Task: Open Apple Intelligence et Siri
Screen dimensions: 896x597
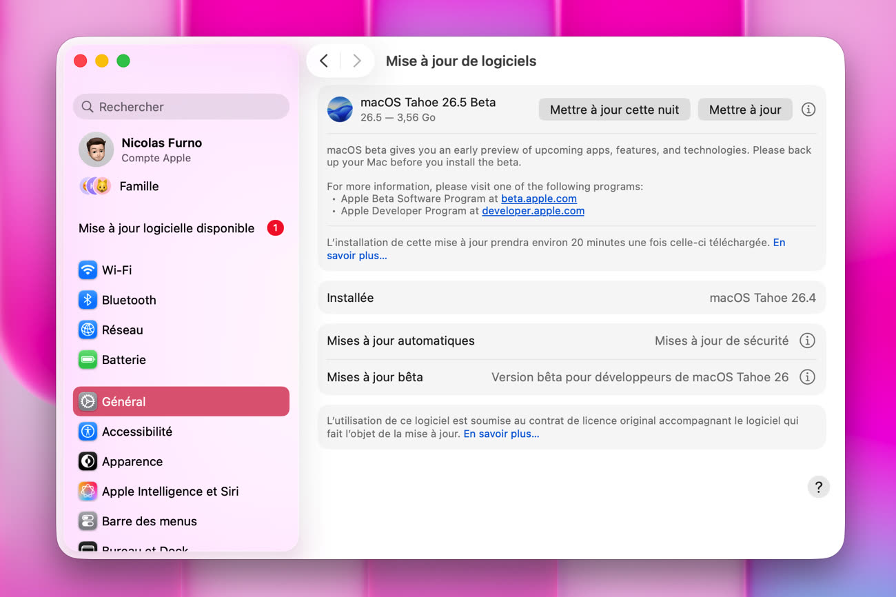Action: (x=170, y=492)
